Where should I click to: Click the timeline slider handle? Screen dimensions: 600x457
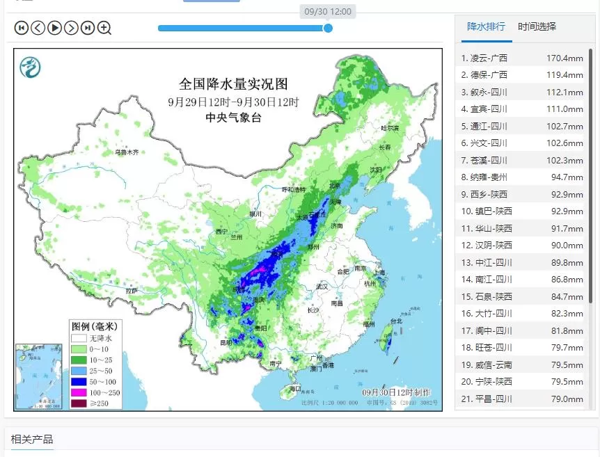click(328, 28)
